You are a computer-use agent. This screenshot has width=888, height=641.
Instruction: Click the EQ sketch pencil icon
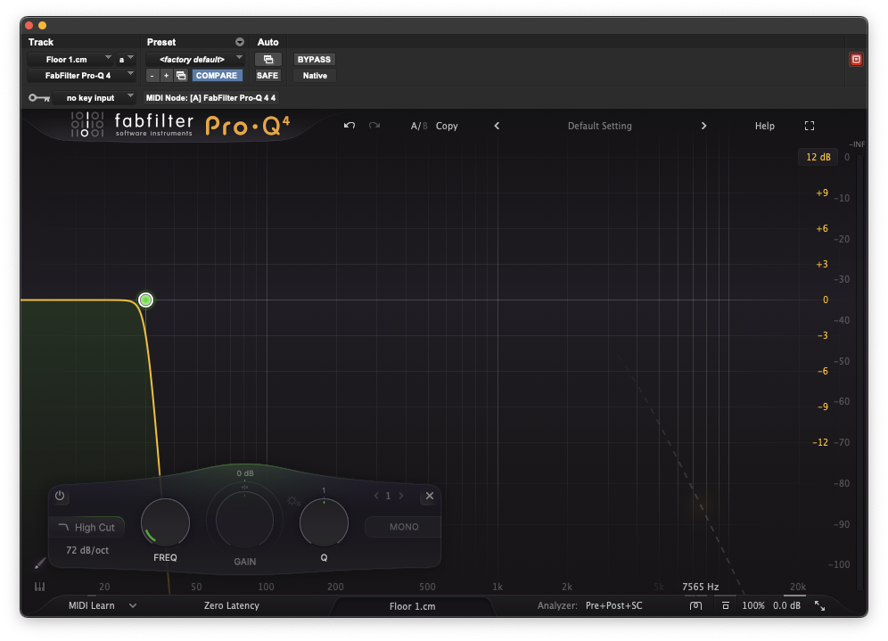tap(39, 563)
